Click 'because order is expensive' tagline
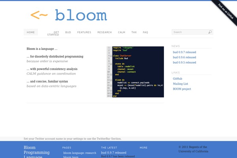The height and width of the screenshot is (158, 237). click(47, 61)
